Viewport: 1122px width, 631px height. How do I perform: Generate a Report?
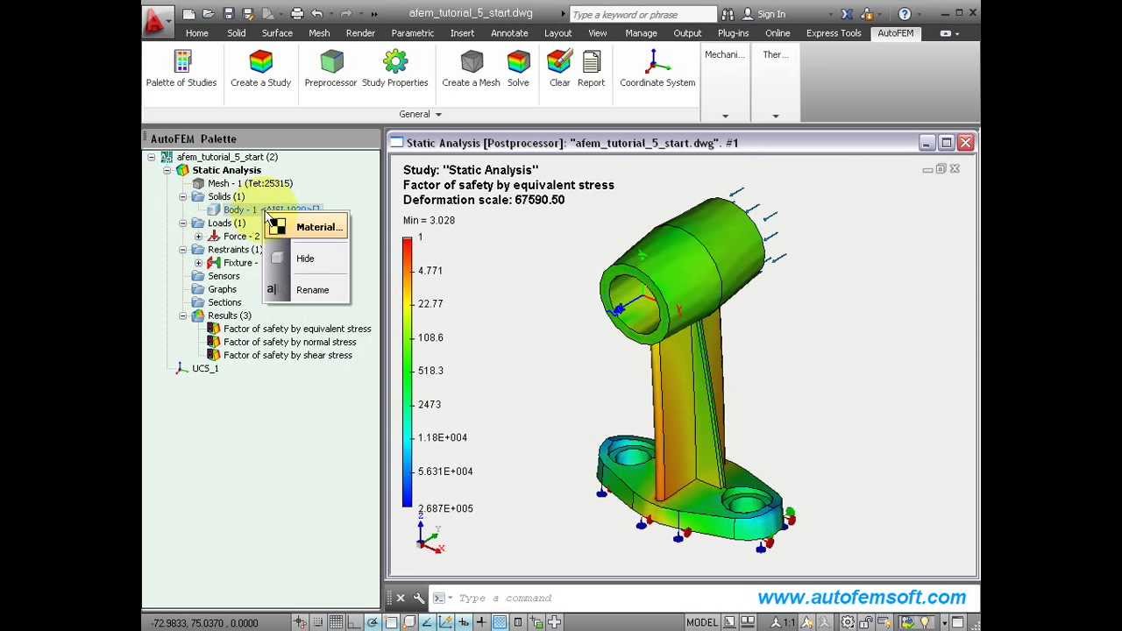[x=591, y=68]
